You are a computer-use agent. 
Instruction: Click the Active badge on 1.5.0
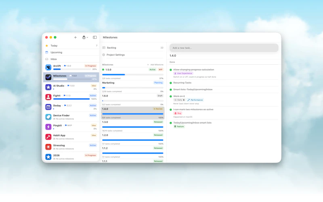pos(153,69)
